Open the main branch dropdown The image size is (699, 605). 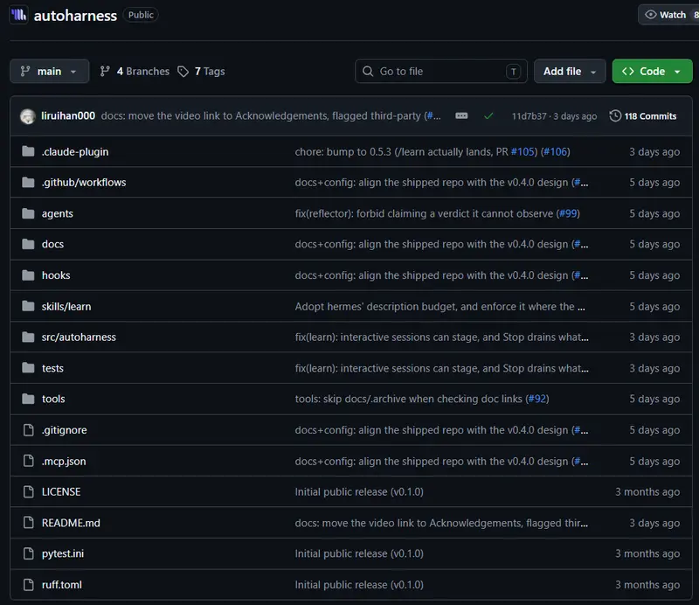(x=49, y=72)
